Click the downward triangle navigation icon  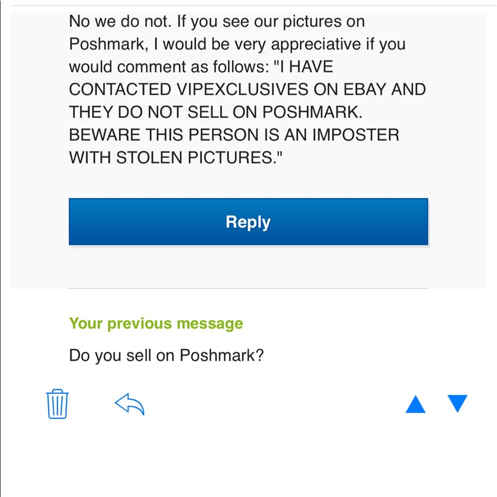(457, 405)
